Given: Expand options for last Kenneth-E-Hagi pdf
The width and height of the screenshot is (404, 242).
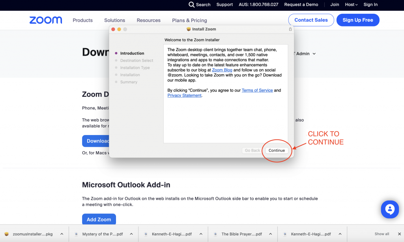Looking at the screenshot, I should [340, 234].
